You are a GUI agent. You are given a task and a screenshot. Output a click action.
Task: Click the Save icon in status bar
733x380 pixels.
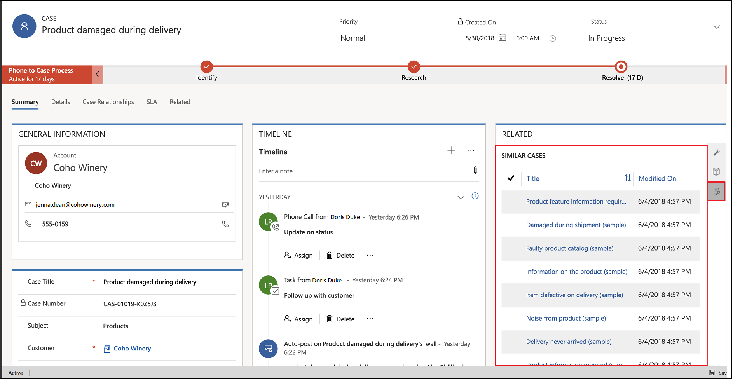[x=712, y=373]
